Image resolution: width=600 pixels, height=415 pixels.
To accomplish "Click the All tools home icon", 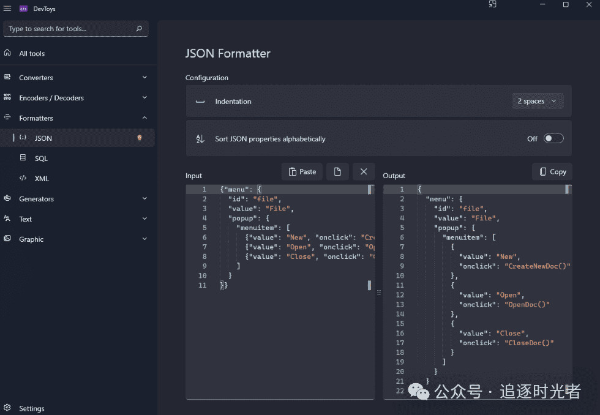I will [7, 53].
